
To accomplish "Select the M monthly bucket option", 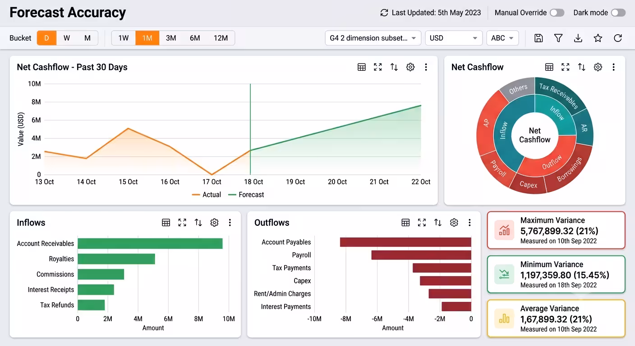I will pyautogui.click(x=87, y=38).
